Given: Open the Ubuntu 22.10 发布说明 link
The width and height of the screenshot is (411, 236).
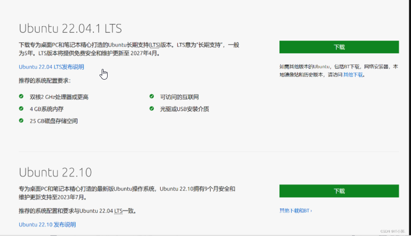Looking at the screenshot, I should click(47, 224).
